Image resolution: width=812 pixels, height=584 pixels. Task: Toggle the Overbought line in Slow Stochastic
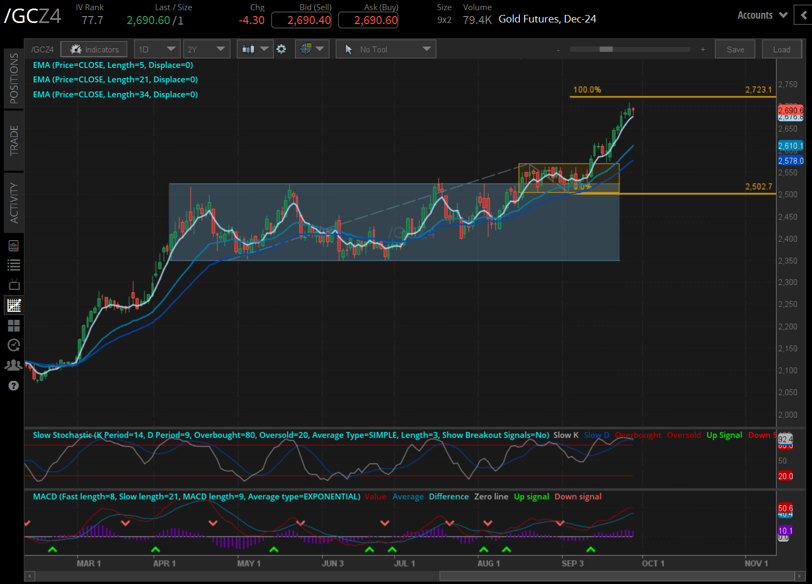click(x=638, y=435)
